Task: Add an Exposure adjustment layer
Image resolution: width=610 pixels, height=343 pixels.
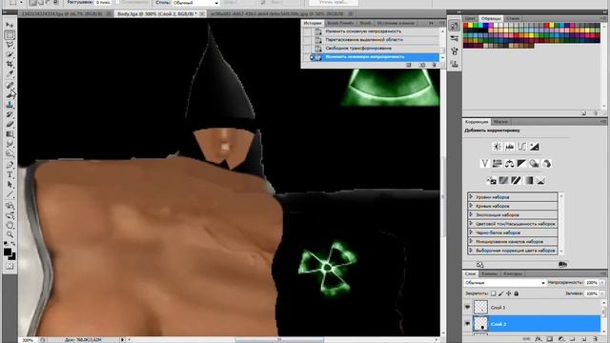Action: pyautogui.click(x=535, y=147)
